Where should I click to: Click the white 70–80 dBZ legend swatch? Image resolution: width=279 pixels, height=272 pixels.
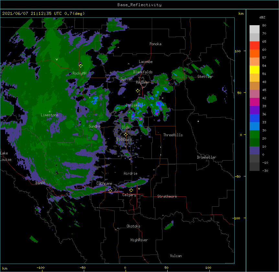[x=254, y=29]
